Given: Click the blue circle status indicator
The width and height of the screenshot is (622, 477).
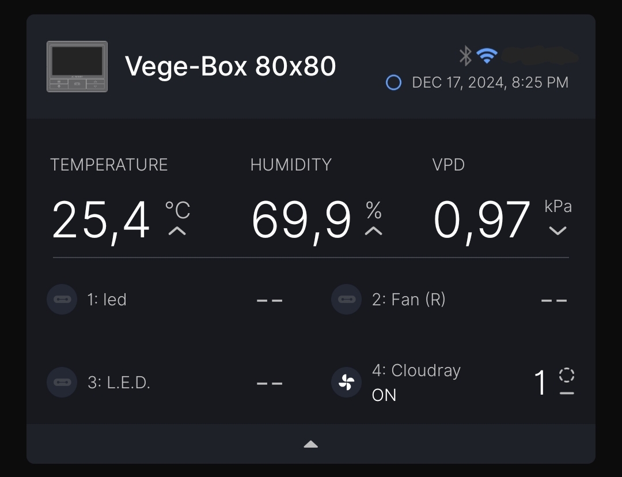Looking at the screenshot, I should 393,83.
